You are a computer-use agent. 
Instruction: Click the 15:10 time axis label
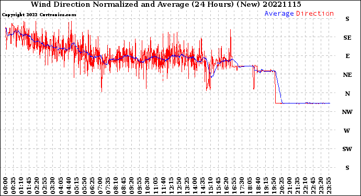211,186
